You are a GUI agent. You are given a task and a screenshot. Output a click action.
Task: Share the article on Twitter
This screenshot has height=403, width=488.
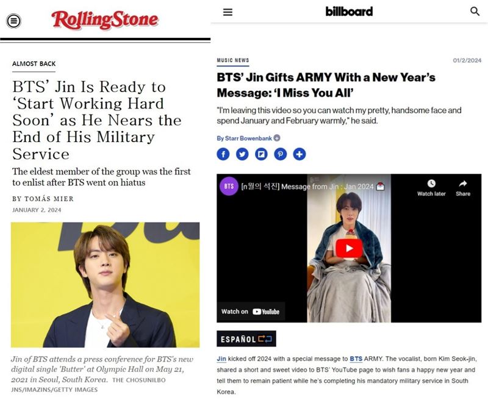pyautogui.click(x=242, y=154)
